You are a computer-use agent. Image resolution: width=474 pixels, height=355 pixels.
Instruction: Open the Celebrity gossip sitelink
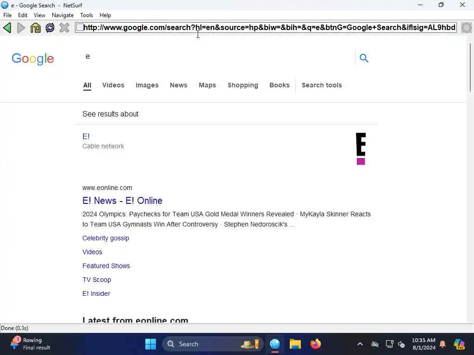[106, 238]
